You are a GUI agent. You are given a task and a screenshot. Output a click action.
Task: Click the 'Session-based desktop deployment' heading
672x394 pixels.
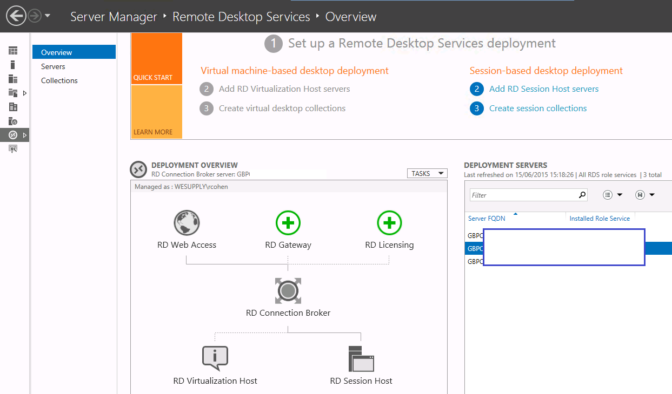546,71
